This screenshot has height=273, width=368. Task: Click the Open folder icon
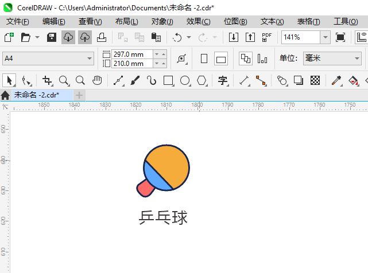[x=26, y=37]
